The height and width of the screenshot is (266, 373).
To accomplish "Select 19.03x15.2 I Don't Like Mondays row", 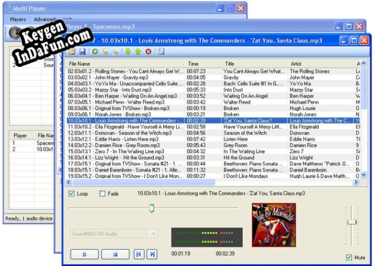I will click(212, 176).
